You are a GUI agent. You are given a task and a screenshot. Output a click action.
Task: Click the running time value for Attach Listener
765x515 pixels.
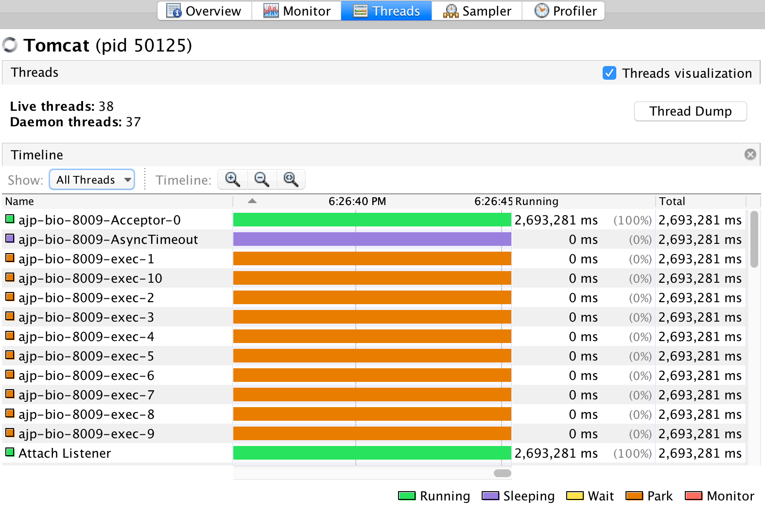tap(556, 453)
